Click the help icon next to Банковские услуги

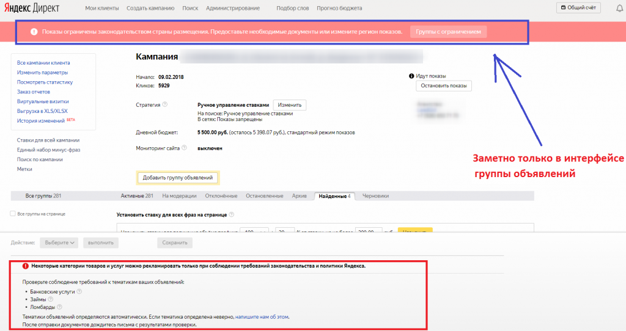[79, 291]
